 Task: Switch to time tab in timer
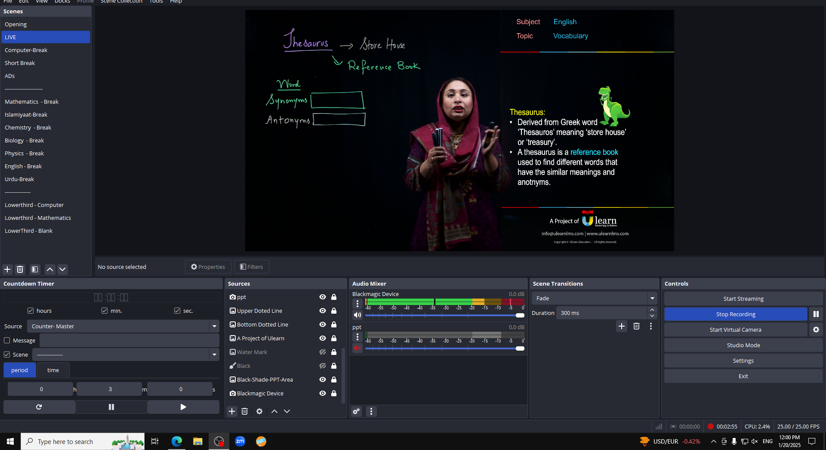tap(53, 370)
